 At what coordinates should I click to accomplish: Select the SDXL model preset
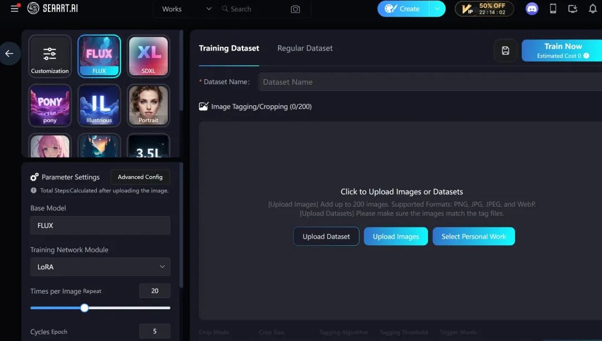point(149,56)
